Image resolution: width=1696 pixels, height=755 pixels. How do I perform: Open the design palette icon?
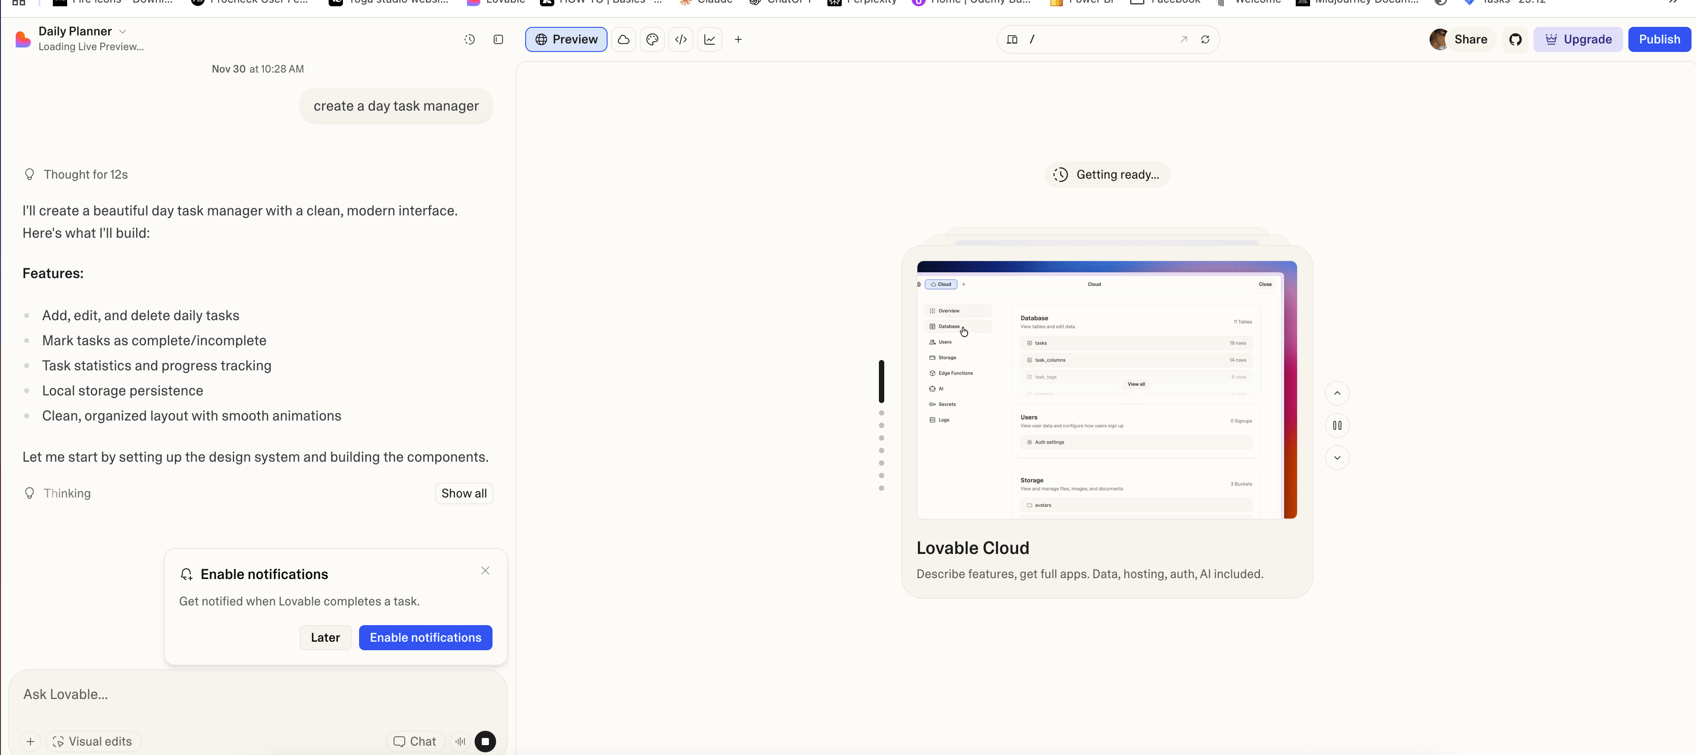click(652, 39)
